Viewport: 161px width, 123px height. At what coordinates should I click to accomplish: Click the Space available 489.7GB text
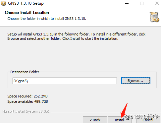[27, 101]
